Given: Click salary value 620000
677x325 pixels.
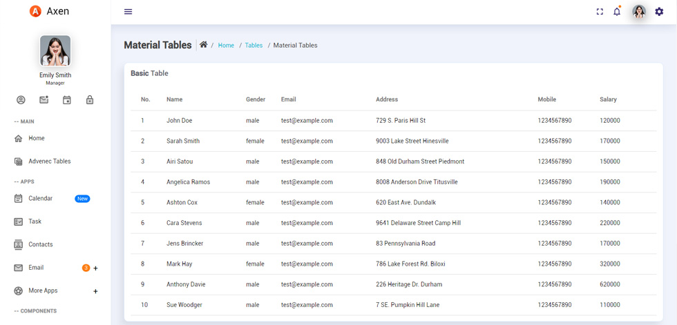Looking at the screenshot, I should click(609, 284).
